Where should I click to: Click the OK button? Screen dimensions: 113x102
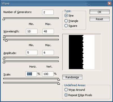point(99,12)
